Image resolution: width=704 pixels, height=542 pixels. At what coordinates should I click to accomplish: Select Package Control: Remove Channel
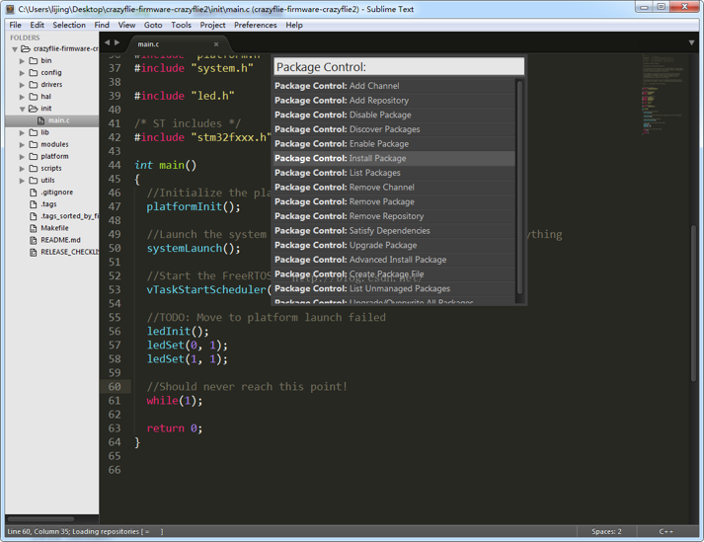pyautogui.click(x=394, y=188)
